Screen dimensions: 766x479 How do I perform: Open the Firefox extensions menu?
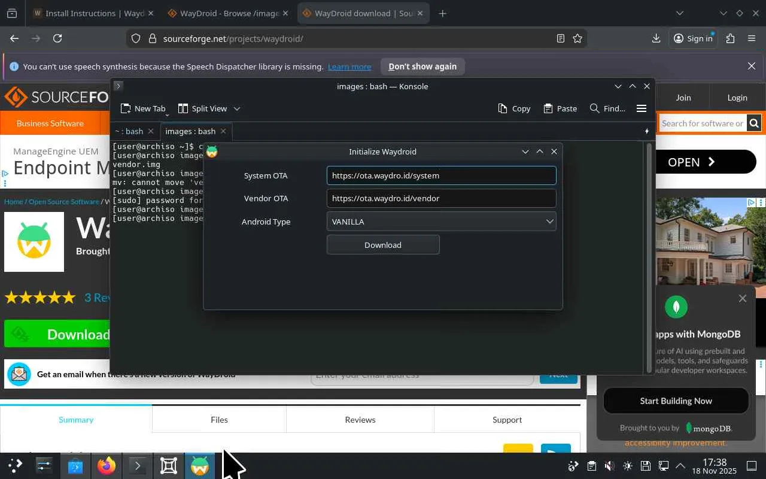(730, 38)
